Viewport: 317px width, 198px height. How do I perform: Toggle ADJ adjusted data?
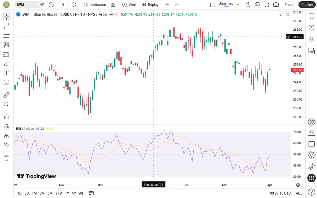point(299,193)
